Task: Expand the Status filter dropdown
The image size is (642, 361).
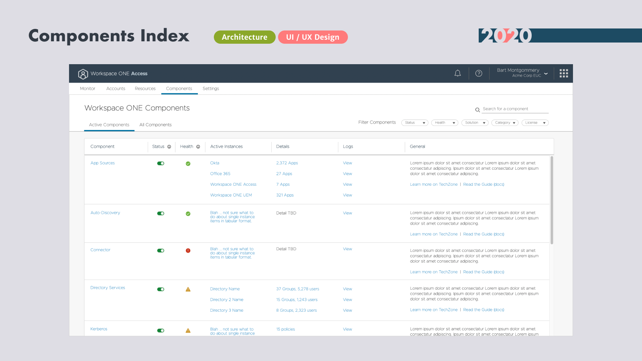Action: click(414, 123)
